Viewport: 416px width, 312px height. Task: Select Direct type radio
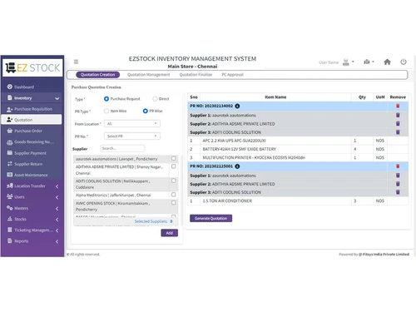pyautogui.click(x=155, y=99)
